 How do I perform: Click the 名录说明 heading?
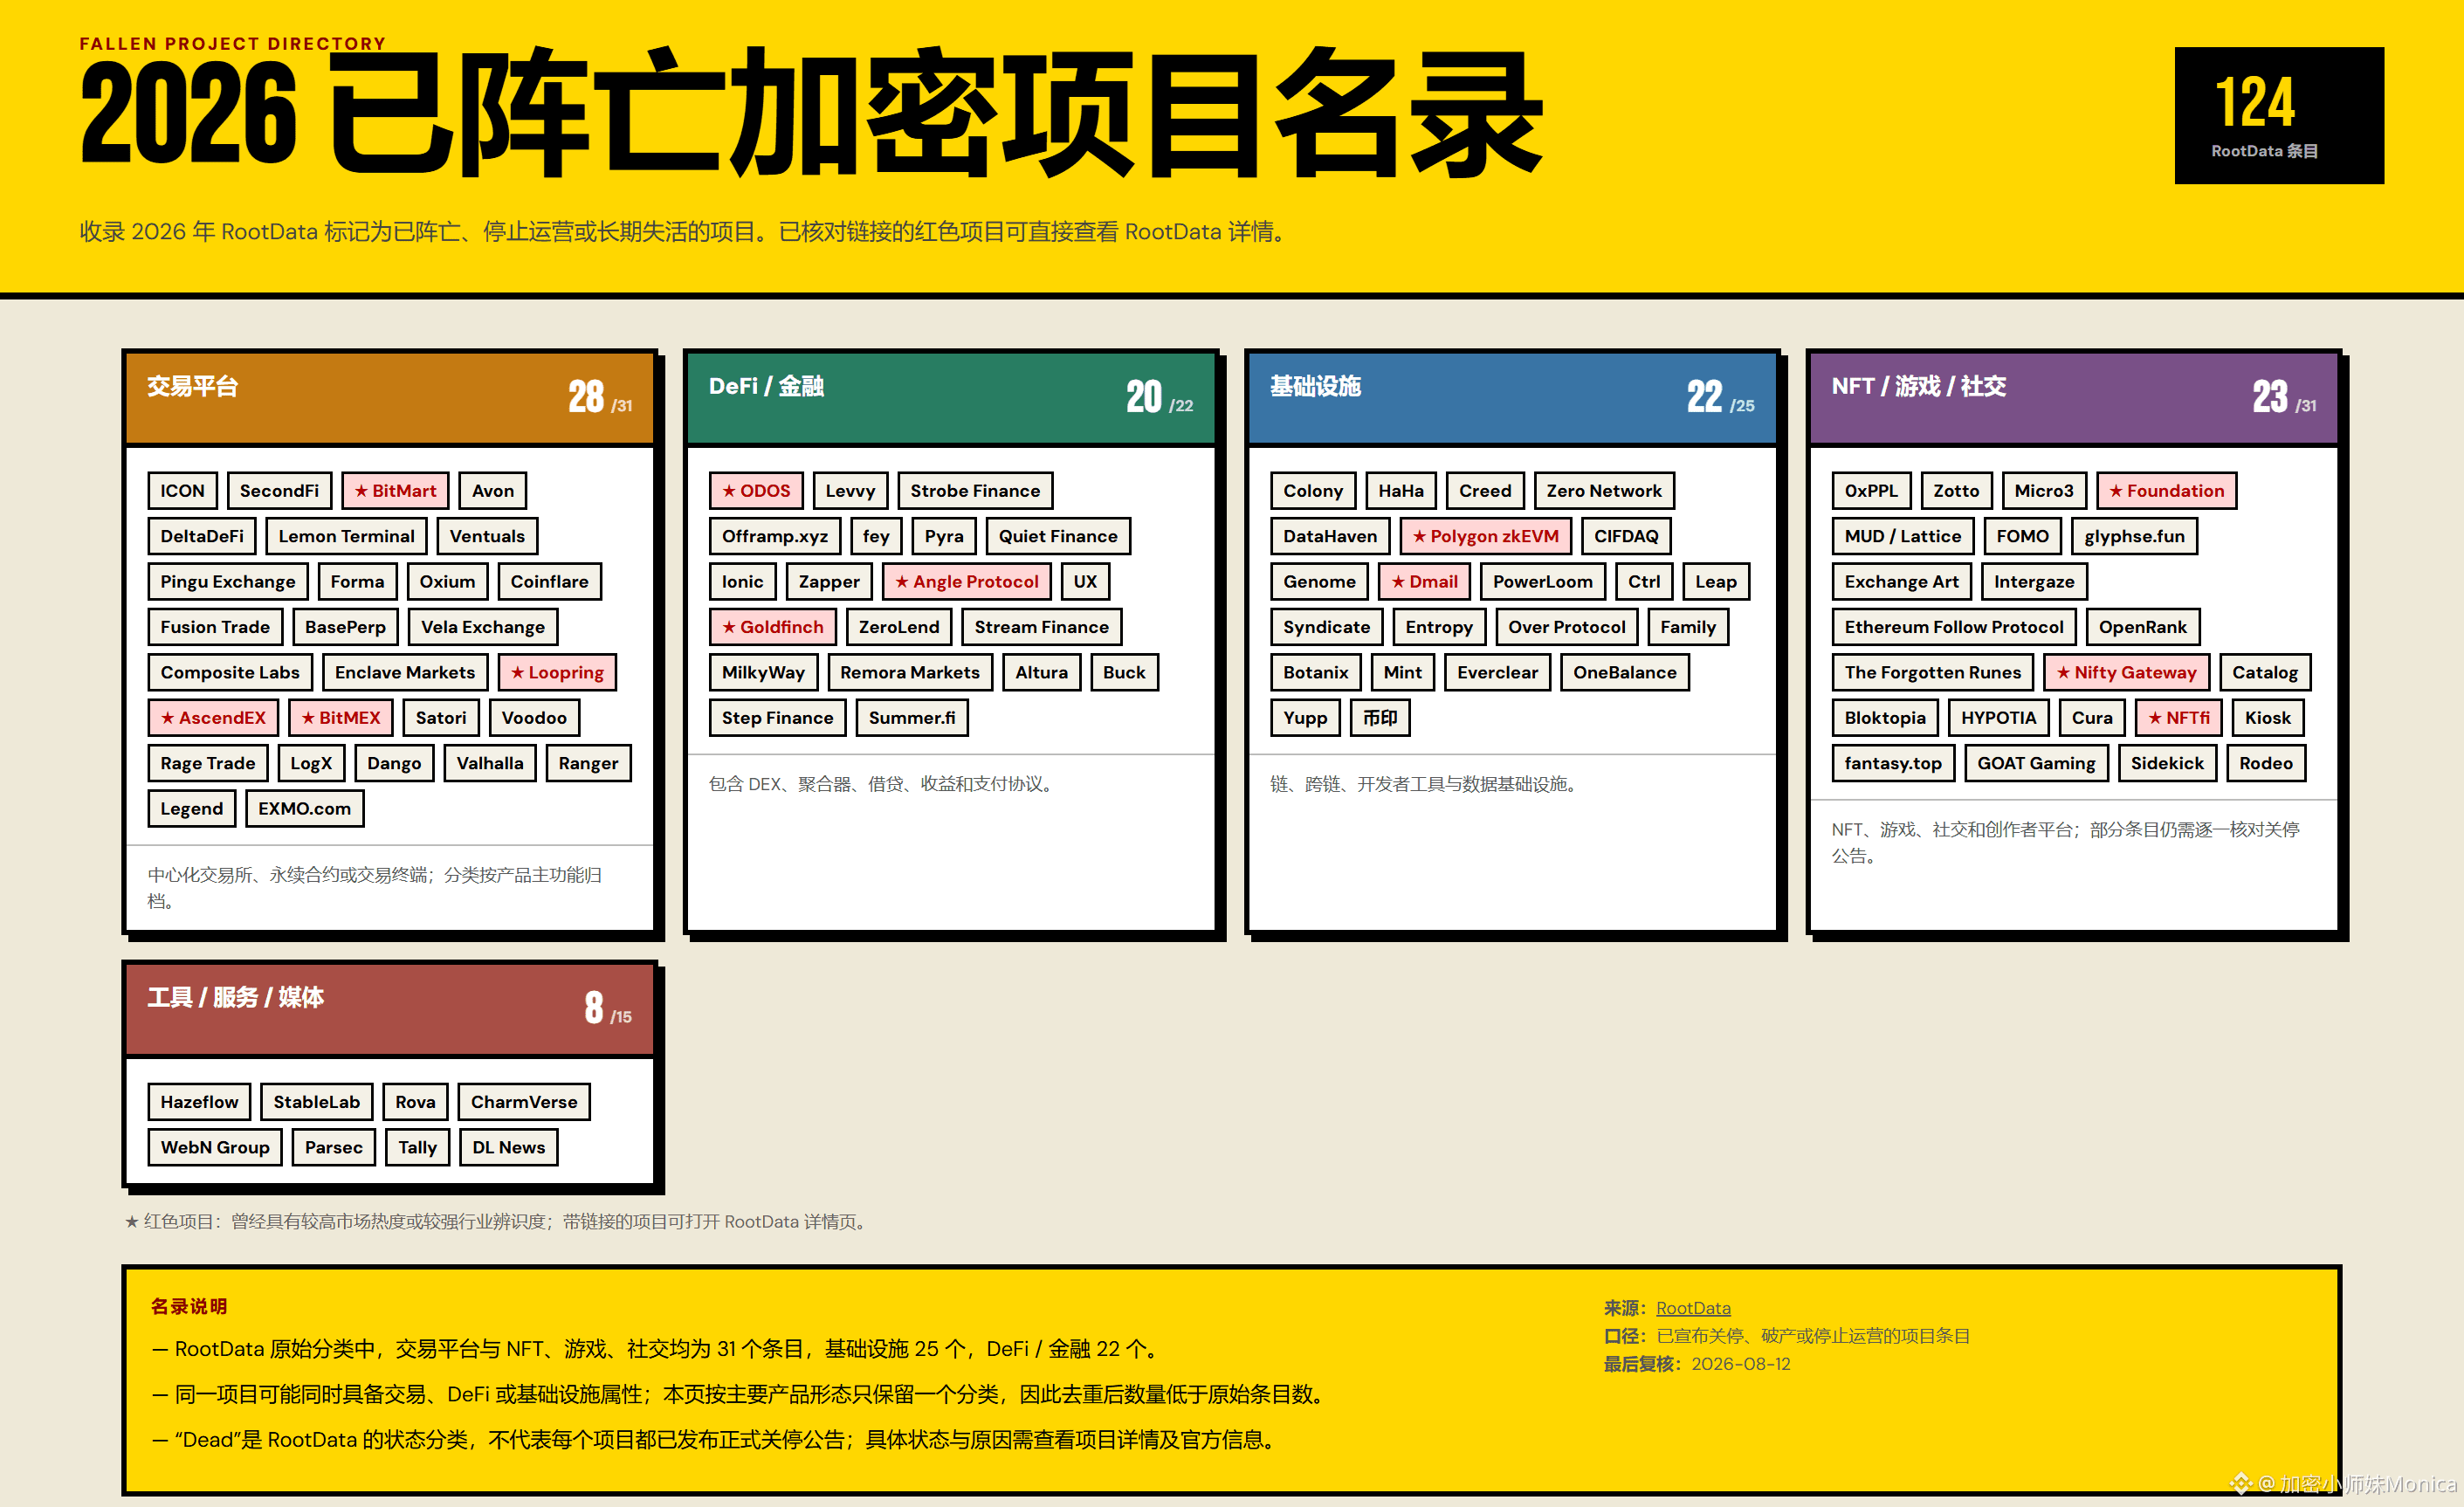(x=189, y=1306)
